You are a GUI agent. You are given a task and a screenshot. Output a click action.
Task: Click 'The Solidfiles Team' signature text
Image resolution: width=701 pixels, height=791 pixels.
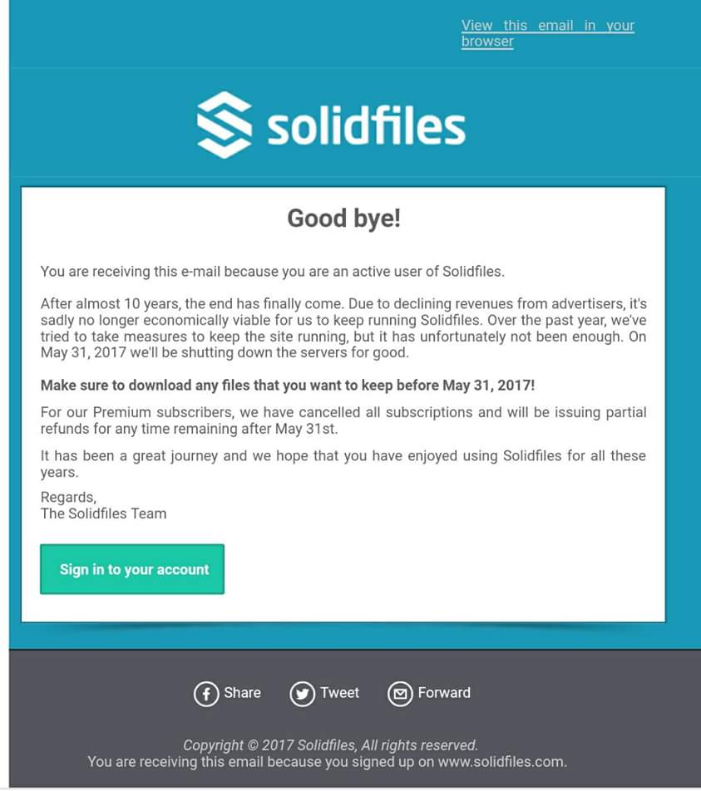point(104,513)
